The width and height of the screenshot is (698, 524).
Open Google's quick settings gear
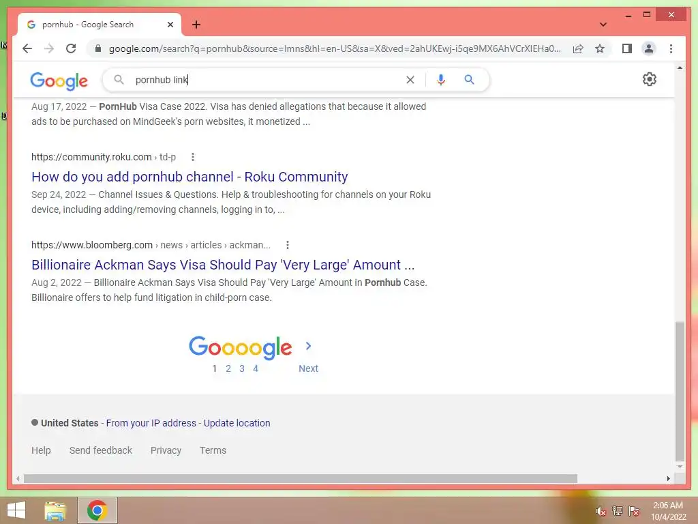650,79
